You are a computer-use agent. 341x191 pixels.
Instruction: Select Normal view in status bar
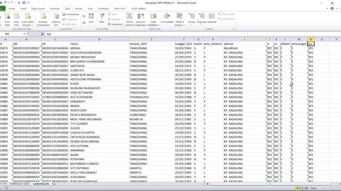[297, 188]
